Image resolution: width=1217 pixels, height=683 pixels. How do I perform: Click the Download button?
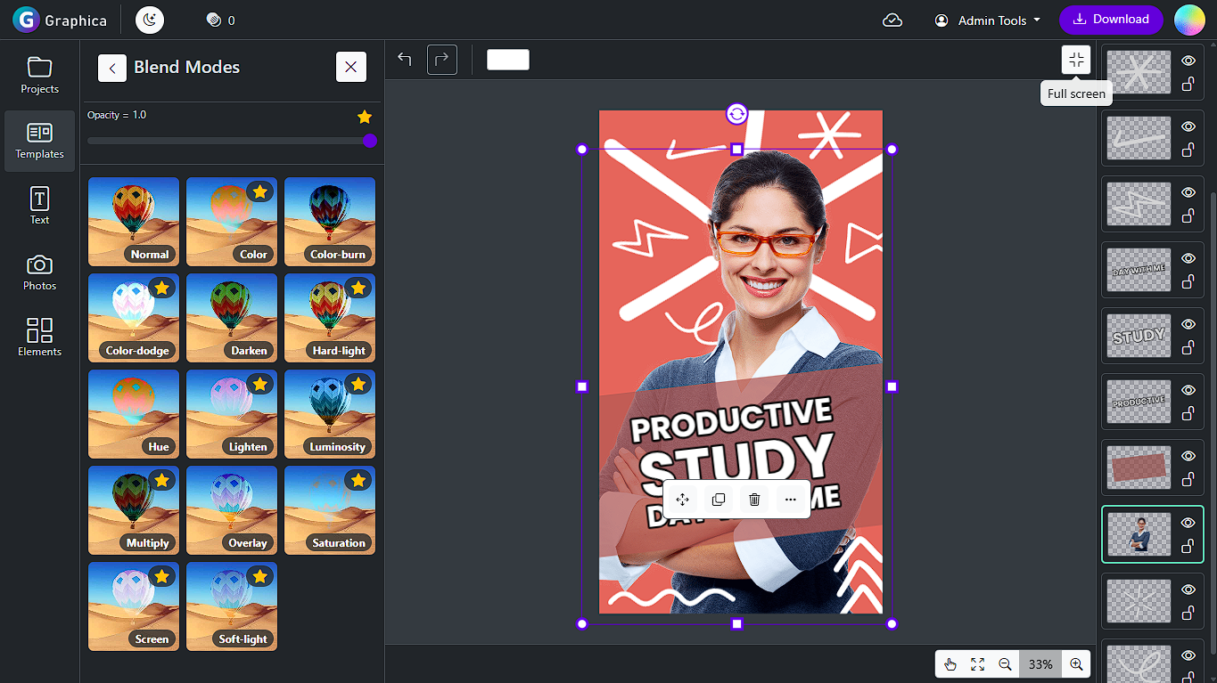coord(1111,20)
